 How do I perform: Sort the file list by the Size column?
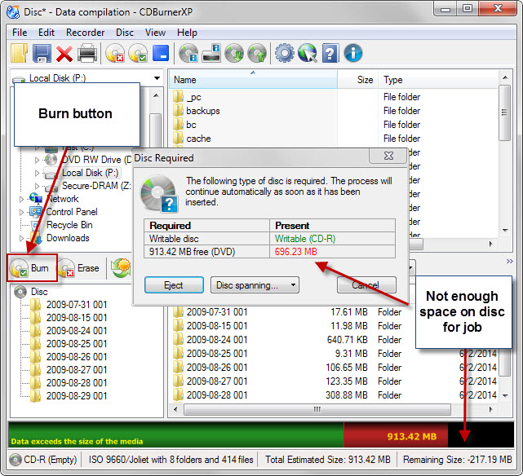(358, 80)
